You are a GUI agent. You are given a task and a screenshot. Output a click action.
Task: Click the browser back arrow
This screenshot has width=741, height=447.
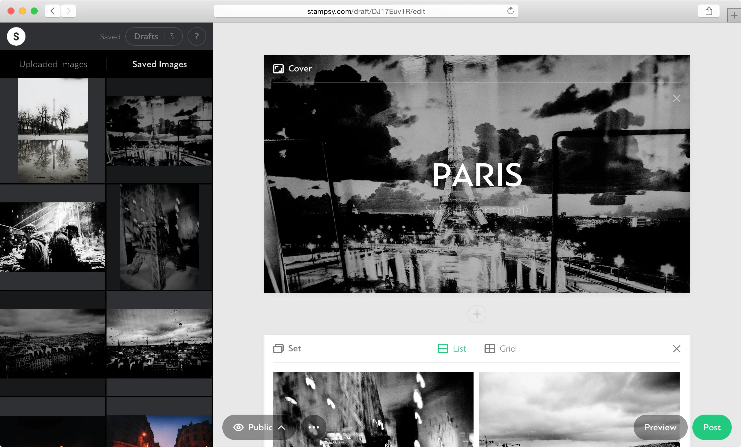pos(52,11)
